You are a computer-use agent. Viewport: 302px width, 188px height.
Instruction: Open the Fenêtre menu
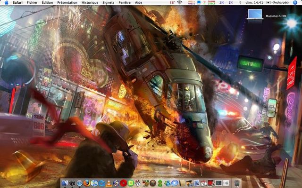[125, 2]
